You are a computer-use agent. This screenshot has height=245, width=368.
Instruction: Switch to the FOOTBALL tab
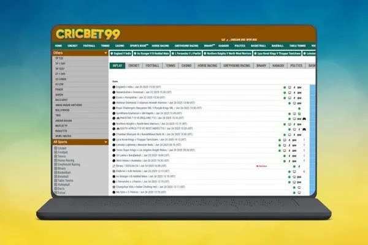pos(152,66)
